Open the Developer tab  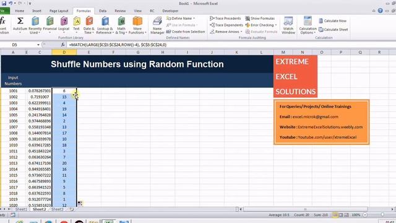pos(170,11)
